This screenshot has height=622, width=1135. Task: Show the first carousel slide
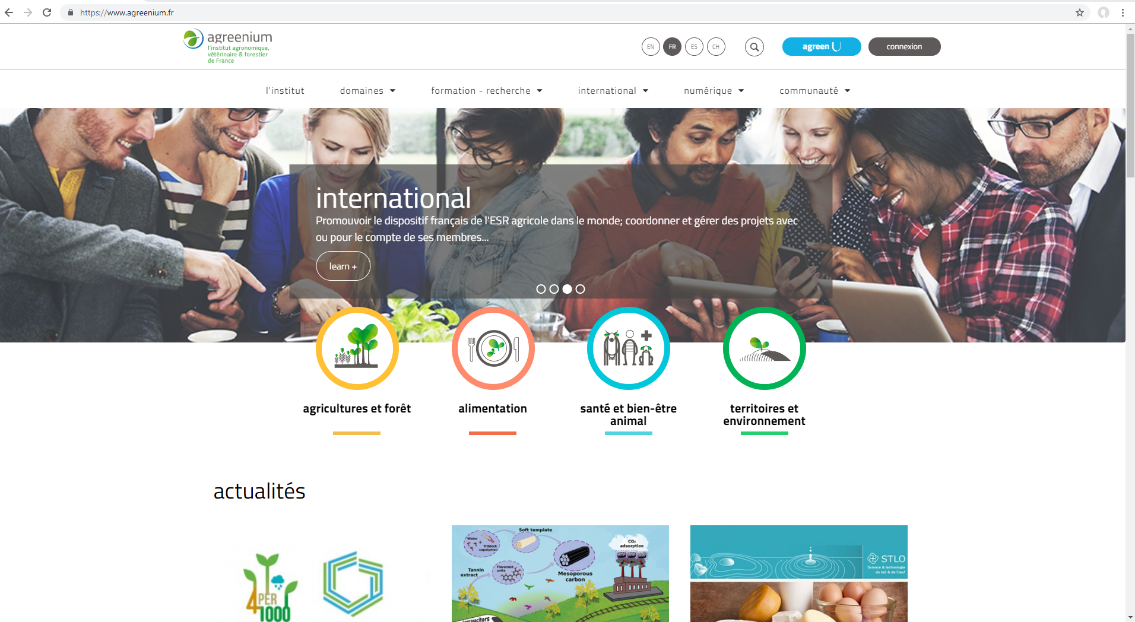[541, 289]
